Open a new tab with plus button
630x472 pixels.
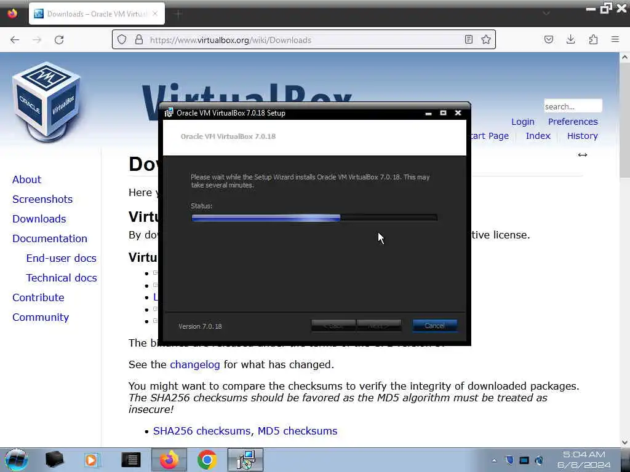pyautogui.click(x=179, y=14)
